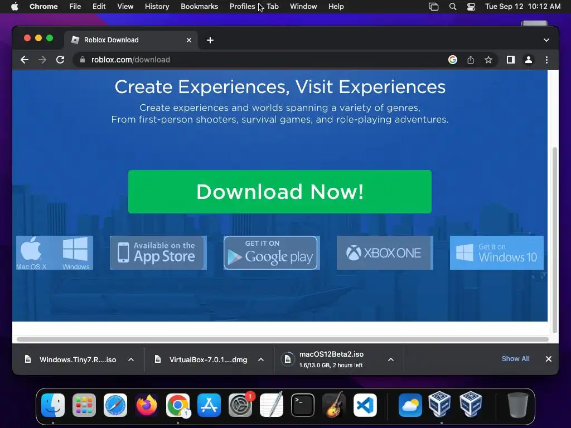Share this page using the share icon
The image size is (571, 428).
pos(471,60)
